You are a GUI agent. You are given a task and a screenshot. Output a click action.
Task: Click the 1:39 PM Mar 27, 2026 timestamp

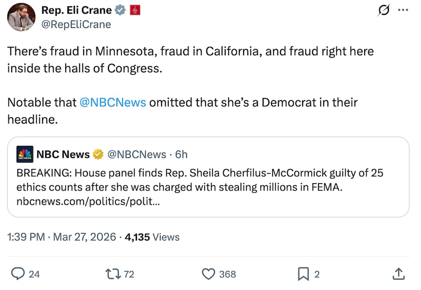click(62, 237)
